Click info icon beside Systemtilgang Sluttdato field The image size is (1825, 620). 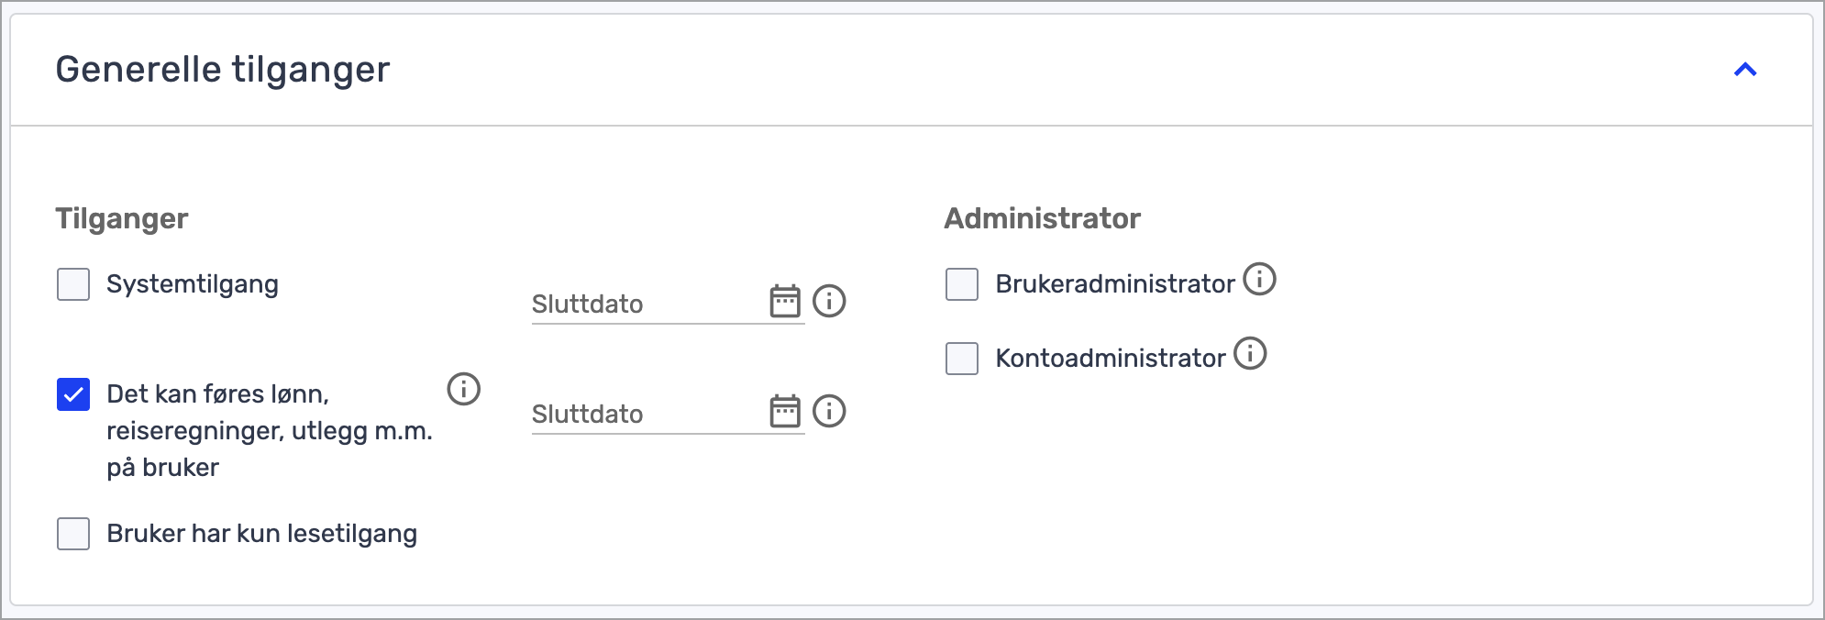[829, 301]
